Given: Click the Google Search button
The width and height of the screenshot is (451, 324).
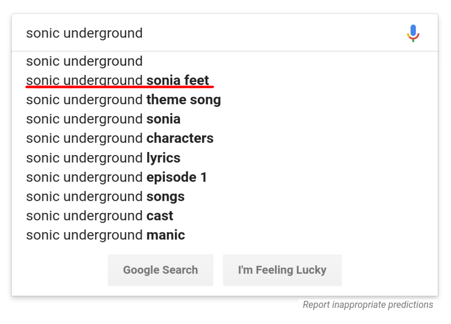Looking at the screenshot, I should [161, 270].
